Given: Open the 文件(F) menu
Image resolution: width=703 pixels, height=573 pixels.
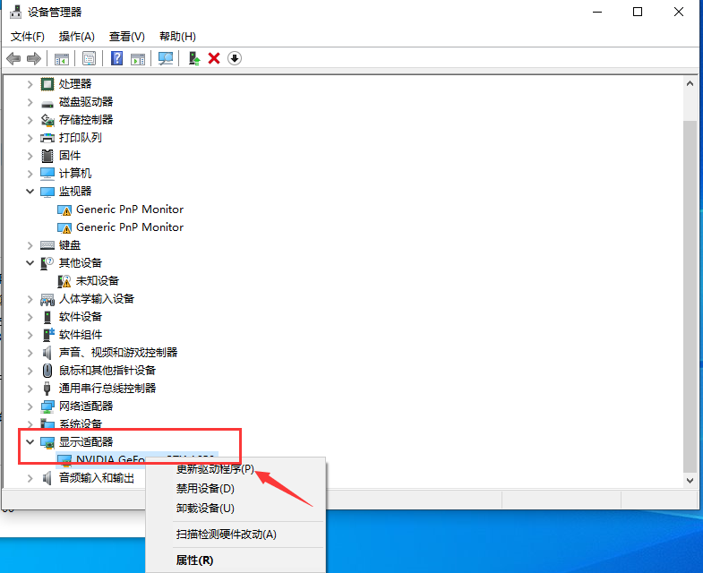Looking at the screenshot, I should [28, 36].
